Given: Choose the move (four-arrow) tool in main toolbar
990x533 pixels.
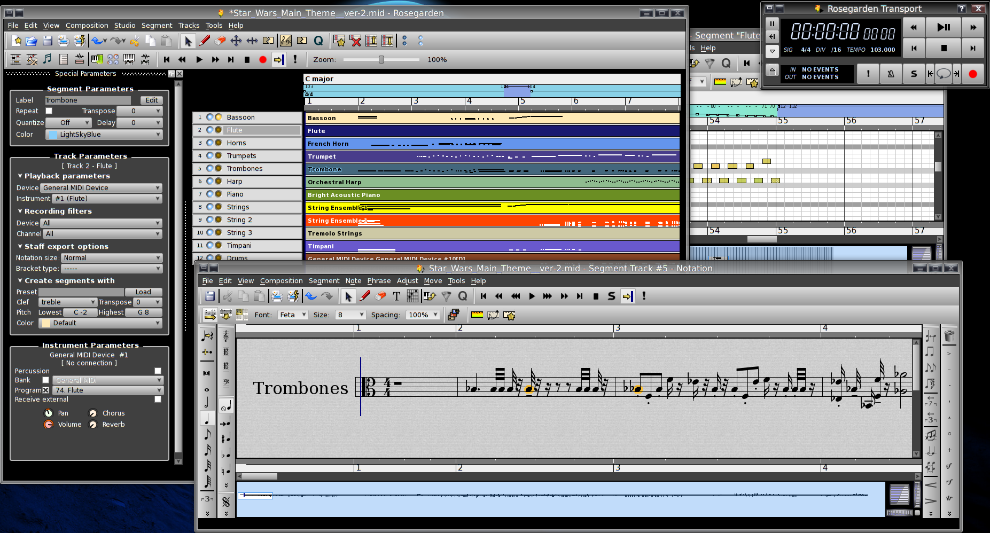Looking at the screenshot, I should pos(236,41).
